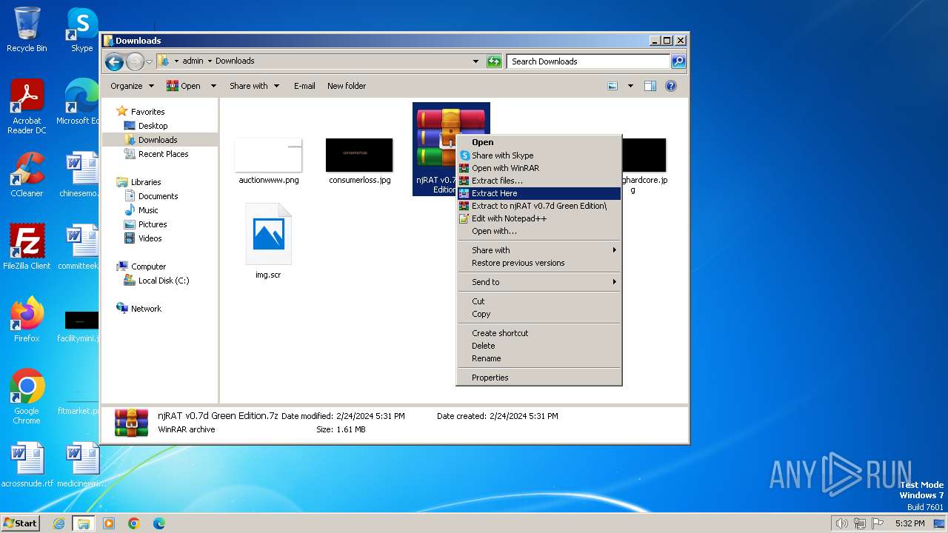Click Action Center flag tray icon

pyautogui.click(x=878, y=523)
